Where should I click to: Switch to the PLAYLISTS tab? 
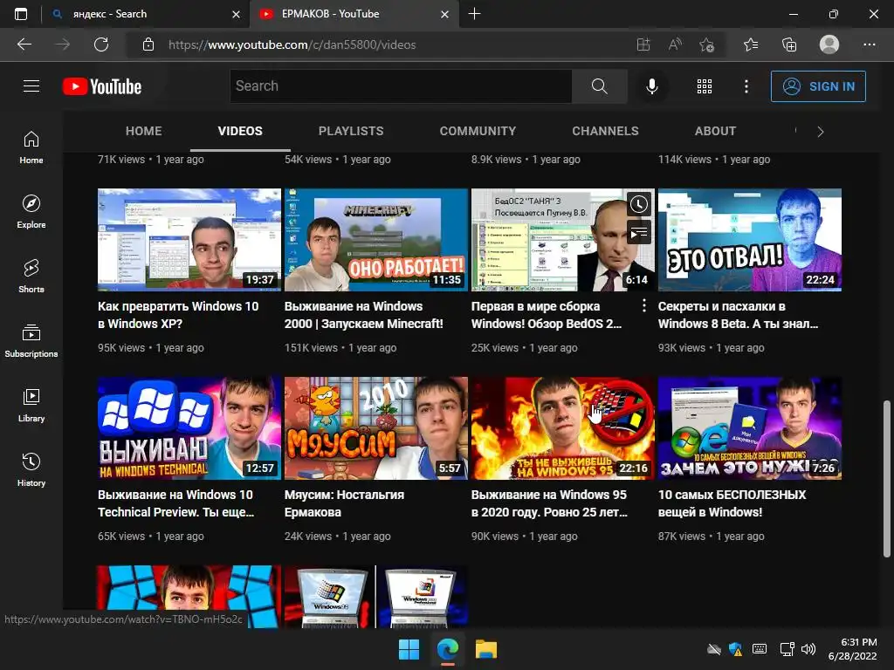pyautogui.click(x=351, y=131)
